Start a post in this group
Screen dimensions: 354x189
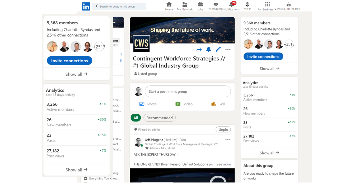(188, 91)
